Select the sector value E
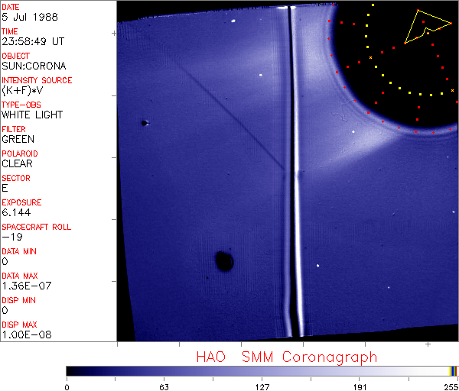The image size is (459, 391). (x=5, y=188)
